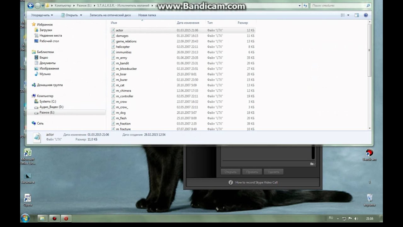Viewport: 403px width, 227px height.
Task: Click the volume icon in system tray
Action: point(356,218)
